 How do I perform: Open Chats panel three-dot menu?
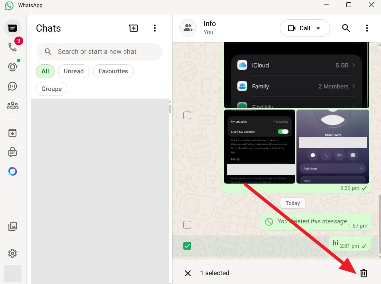click(x=155, y=28)
